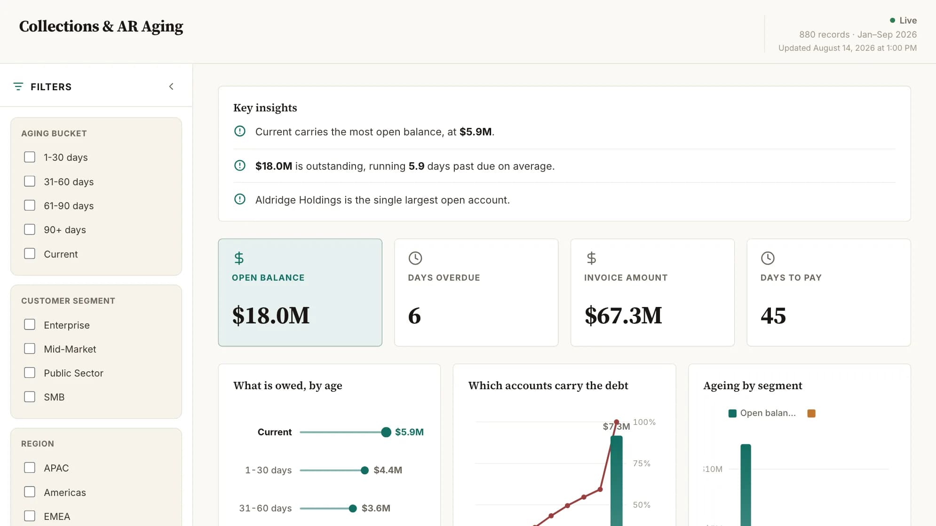Check the APAC region filter

[30, 468]
